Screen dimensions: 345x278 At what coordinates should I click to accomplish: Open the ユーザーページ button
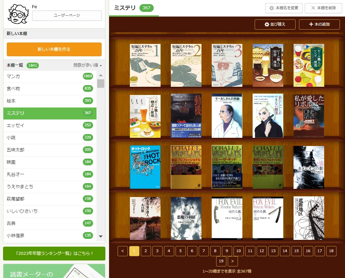click(x=67, y=16)
